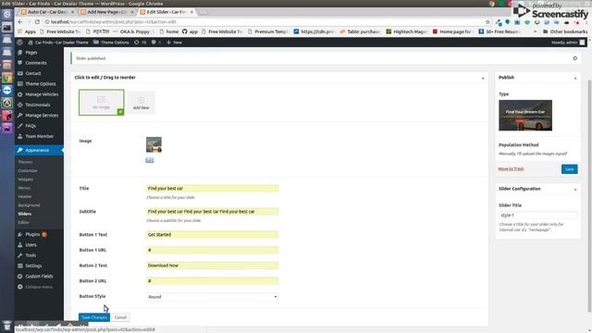
Task: Switch to the Add New Page browser tab
Action: coord(106,12)
